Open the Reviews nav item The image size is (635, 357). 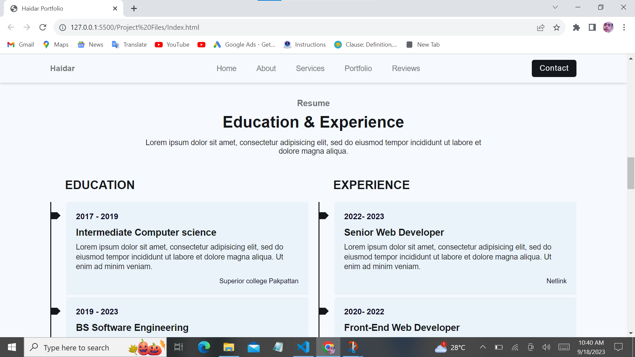click(x=406, y=68)
